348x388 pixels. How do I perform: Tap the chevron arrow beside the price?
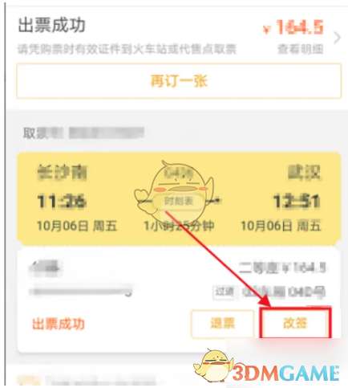(337, 38)
